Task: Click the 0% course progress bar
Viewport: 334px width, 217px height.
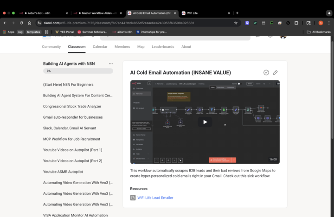Action: pos(78,71)
